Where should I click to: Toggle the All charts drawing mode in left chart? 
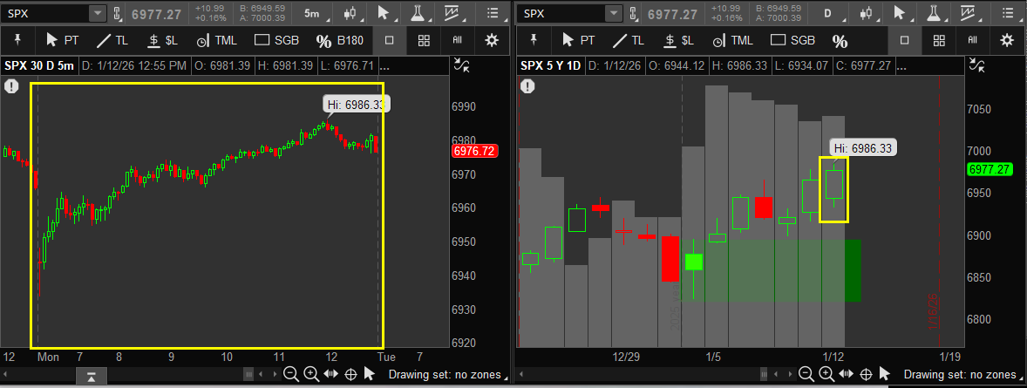[x=458, y=40]
